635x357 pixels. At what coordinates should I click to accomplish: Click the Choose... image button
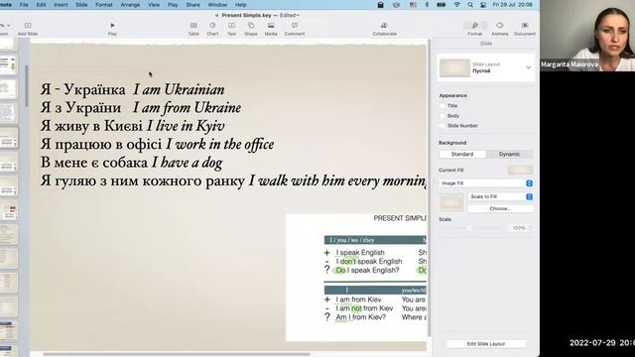pyautogui.click(x=500, y=208)
